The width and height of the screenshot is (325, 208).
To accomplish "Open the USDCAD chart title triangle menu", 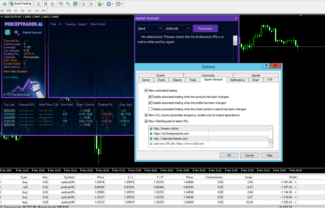I will (2, 17).
